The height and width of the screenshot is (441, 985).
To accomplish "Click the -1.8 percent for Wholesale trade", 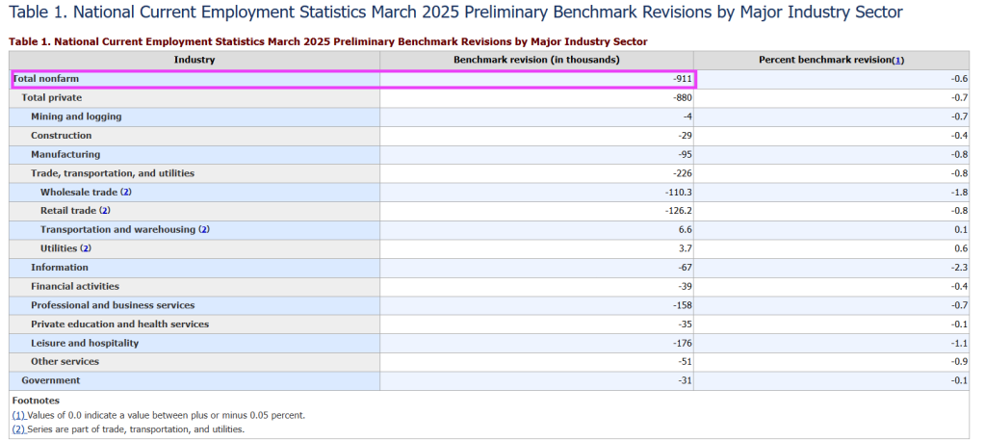I will 960,193.
